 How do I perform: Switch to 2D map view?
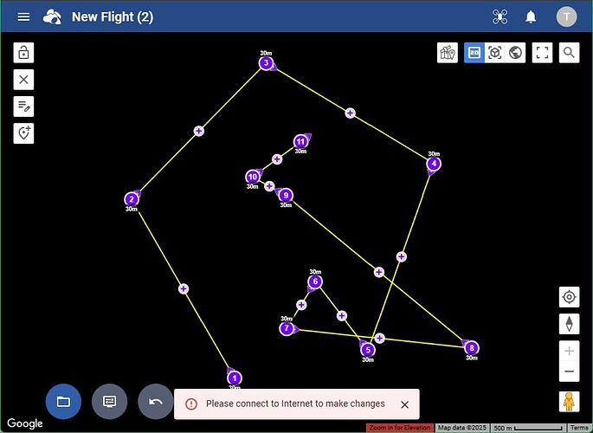[x=474, y=53]
